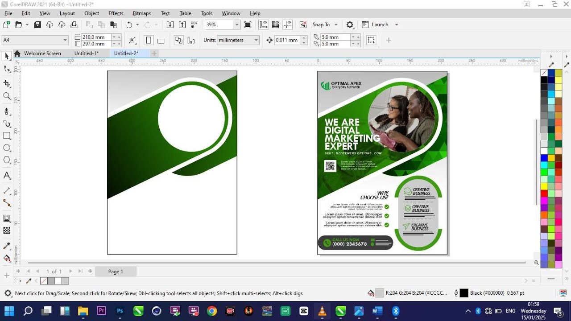The image size is (571, 321).
Task: Click the red swatch in color palette
Action: [x=544, y=193]
